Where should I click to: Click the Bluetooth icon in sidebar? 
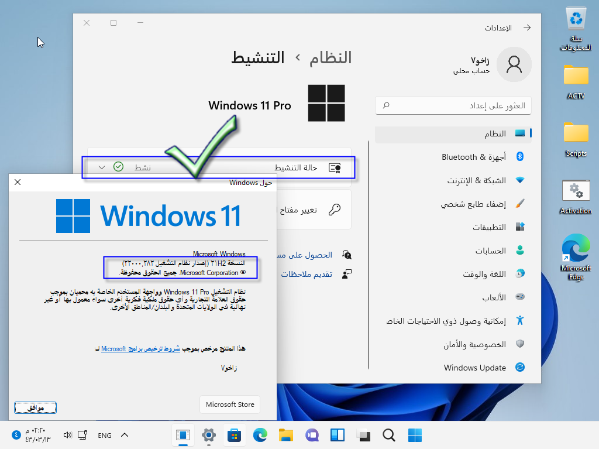[x=520, y=156]
